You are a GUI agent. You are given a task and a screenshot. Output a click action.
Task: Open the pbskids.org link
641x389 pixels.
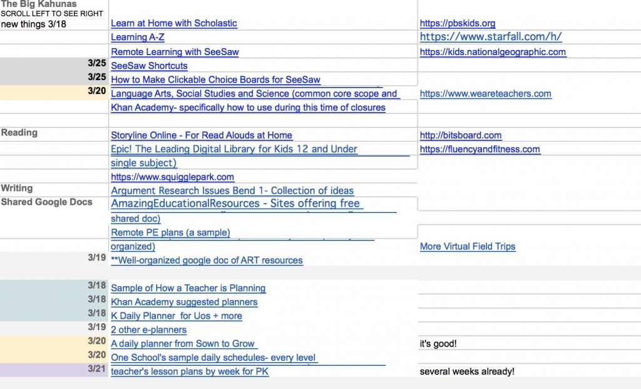pyautogui.click(x=458, y=23)
